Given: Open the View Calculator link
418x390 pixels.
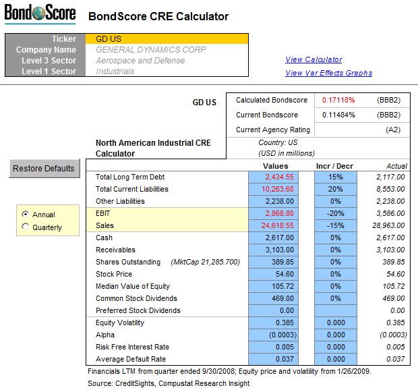Looking at the screenshot, I should click(x=313, y=59).
